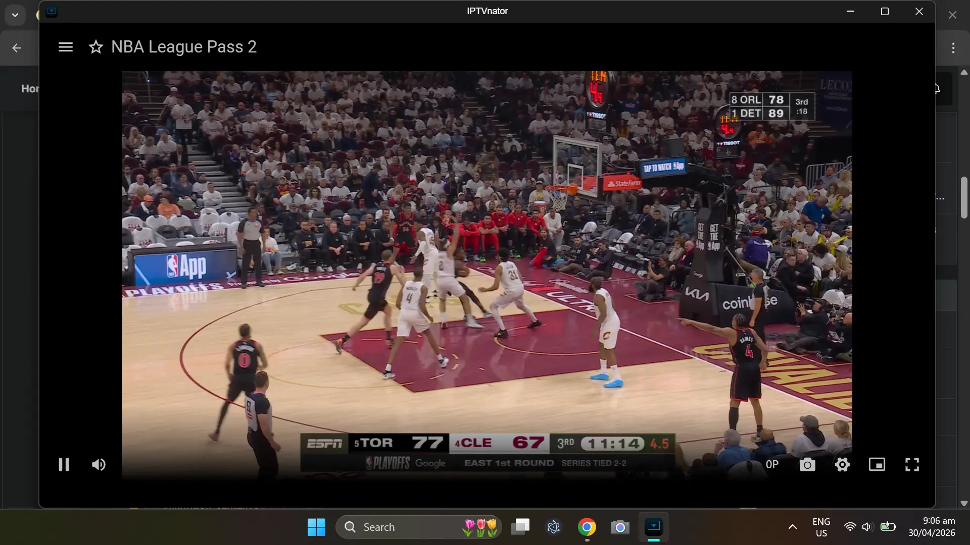
Task: Enable picture-in-picture mode
Action: tap(877, 464)
